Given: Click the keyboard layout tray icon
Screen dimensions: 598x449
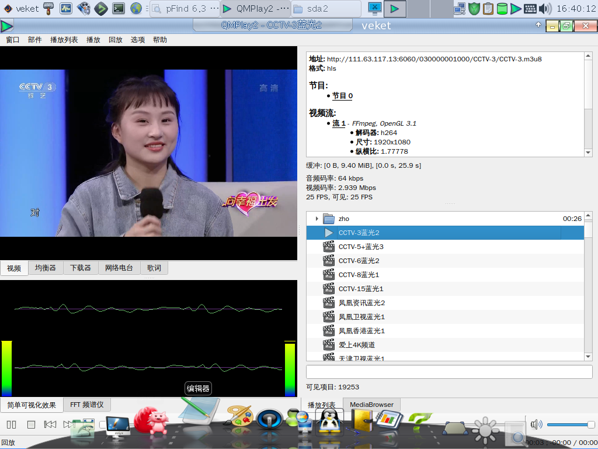Looking at the screenshot, I should coord(530,8).
